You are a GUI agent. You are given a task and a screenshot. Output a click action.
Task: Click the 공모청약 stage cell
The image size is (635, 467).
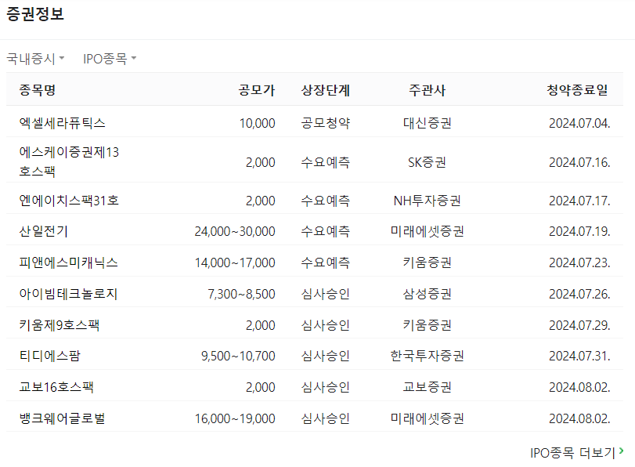(325, 123)
